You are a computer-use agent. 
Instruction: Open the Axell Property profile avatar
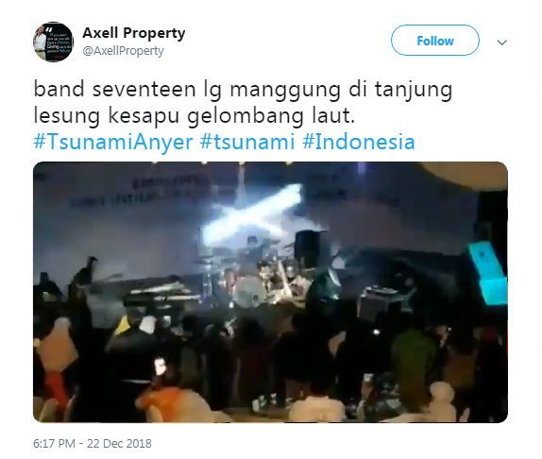click(53, 42)
